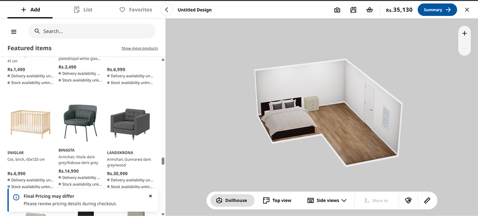Screen dimensions: 478x216
Task: Save the design with the floppy disk icon
Action: (x=353, y=10)
